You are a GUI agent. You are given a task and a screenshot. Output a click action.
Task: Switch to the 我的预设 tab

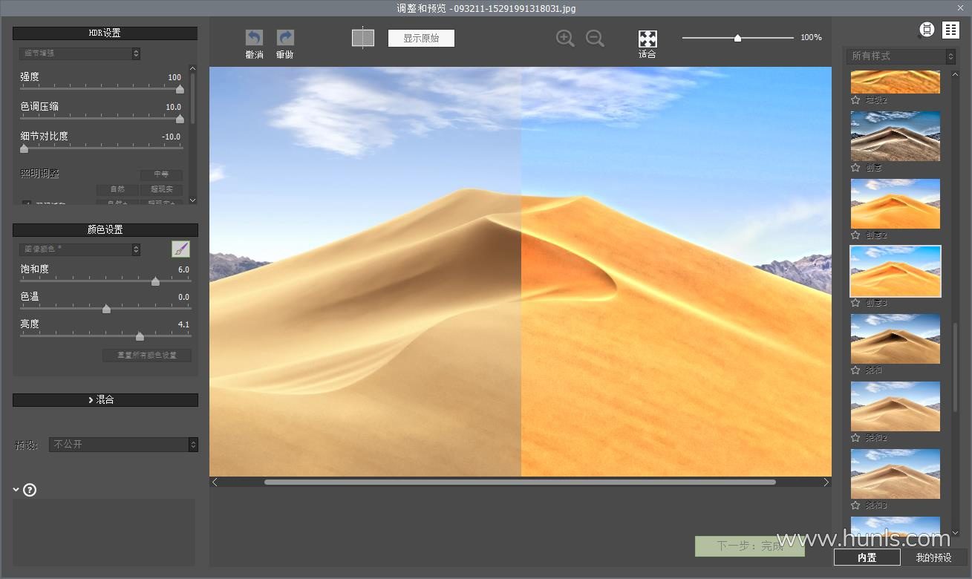933,557
